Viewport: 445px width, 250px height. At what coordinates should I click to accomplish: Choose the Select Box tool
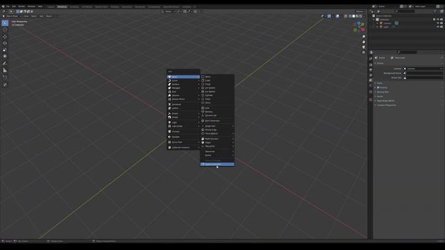pyautogui.click(x=5, y=23)
